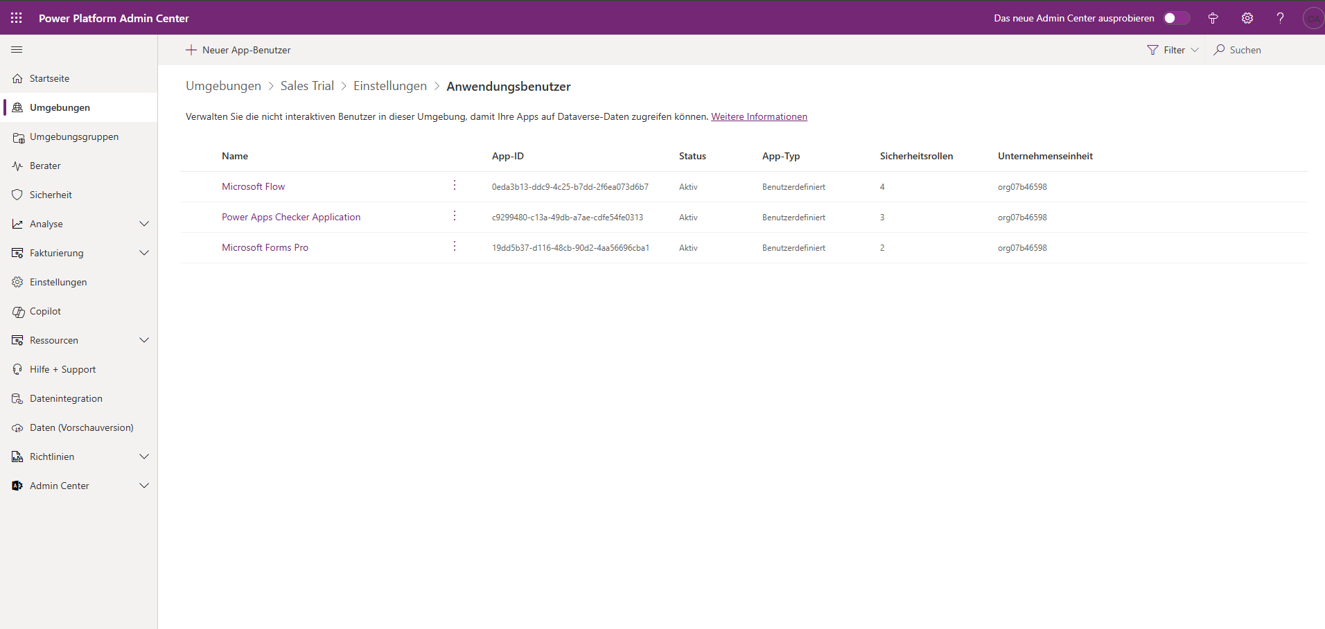Viewport: 1325px width, 629px height.
Task: Go to Startseite in the sidebar
Action: click(x=49, y=78)
